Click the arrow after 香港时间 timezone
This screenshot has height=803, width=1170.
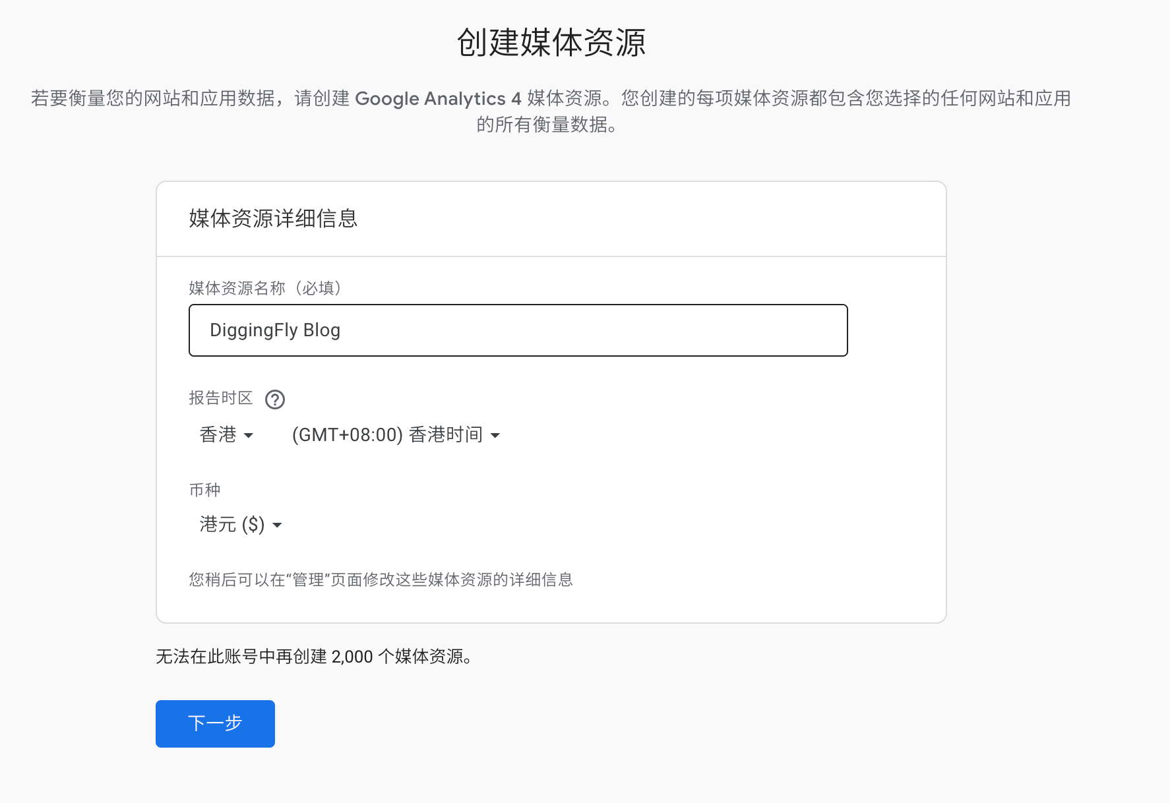[495, 436]
